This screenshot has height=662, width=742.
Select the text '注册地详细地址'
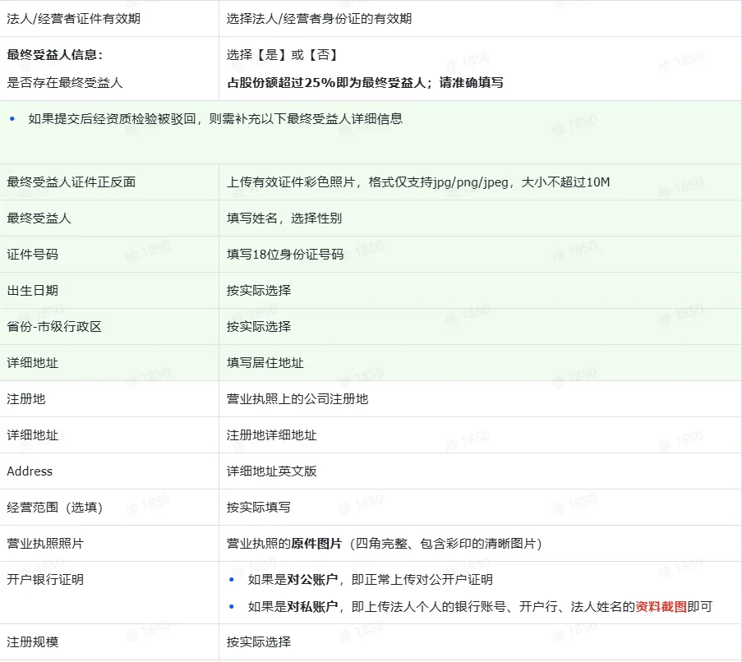(x=271, y=435)
